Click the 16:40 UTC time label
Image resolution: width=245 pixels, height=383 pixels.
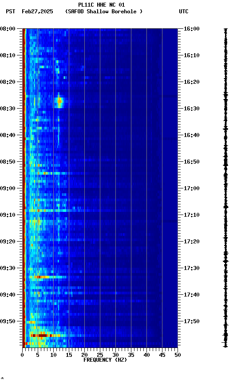coord(192,135)
